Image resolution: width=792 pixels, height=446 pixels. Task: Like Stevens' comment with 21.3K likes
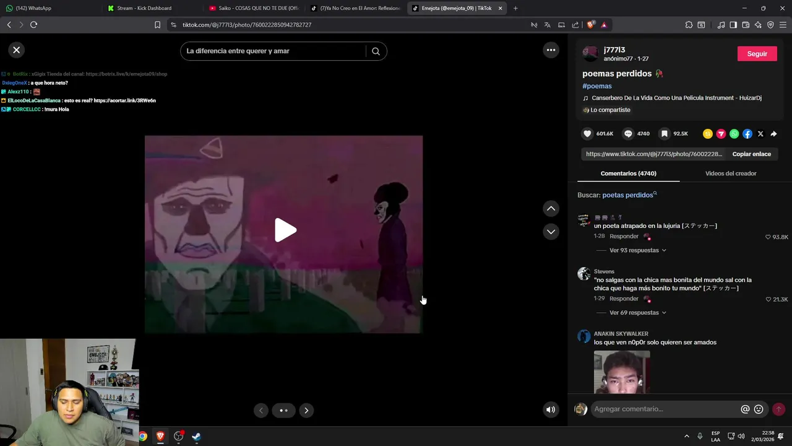click(768, 299)
